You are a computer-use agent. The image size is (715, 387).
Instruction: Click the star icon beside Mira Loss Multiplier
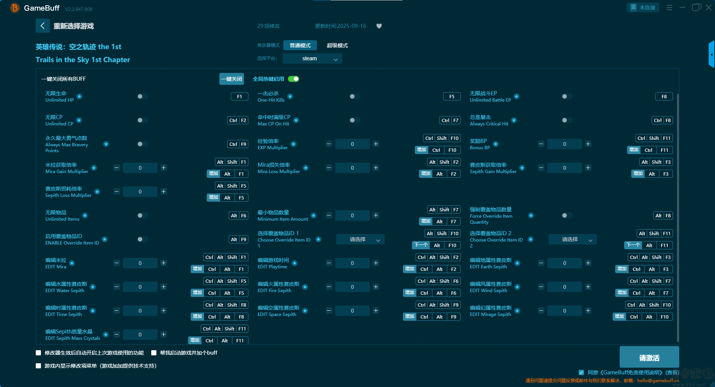click(306, 168)
